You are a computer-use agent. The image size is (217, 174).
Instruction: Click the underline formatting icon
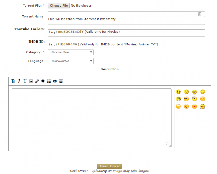pyautogui.click(x=25, y=81)
